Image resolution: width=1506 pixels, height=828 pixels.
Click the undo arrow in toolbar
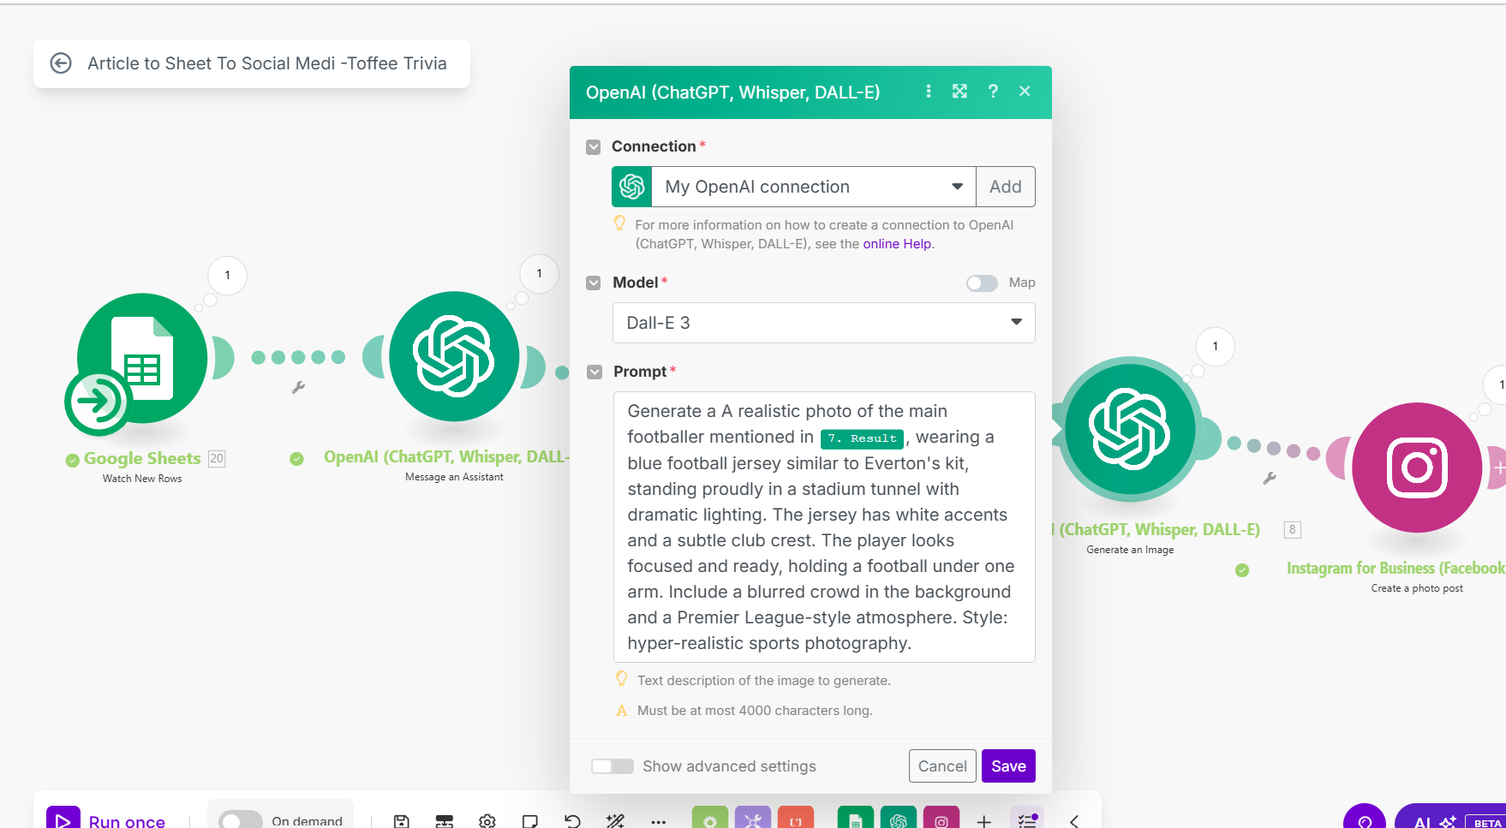[x=572, y=821]
